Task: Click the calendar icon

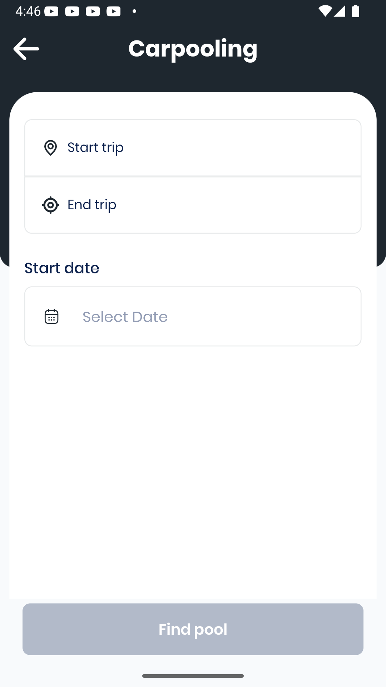Action: pos(51,317)
